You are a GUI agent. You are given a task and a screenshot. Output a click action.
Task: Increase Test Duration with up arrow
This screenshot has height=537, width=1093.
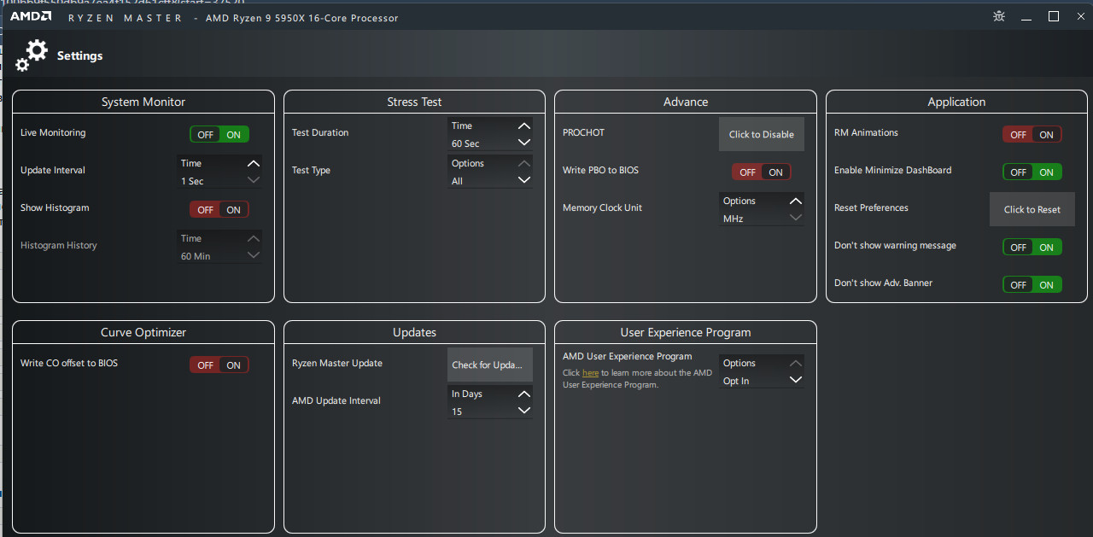point(524,125)
